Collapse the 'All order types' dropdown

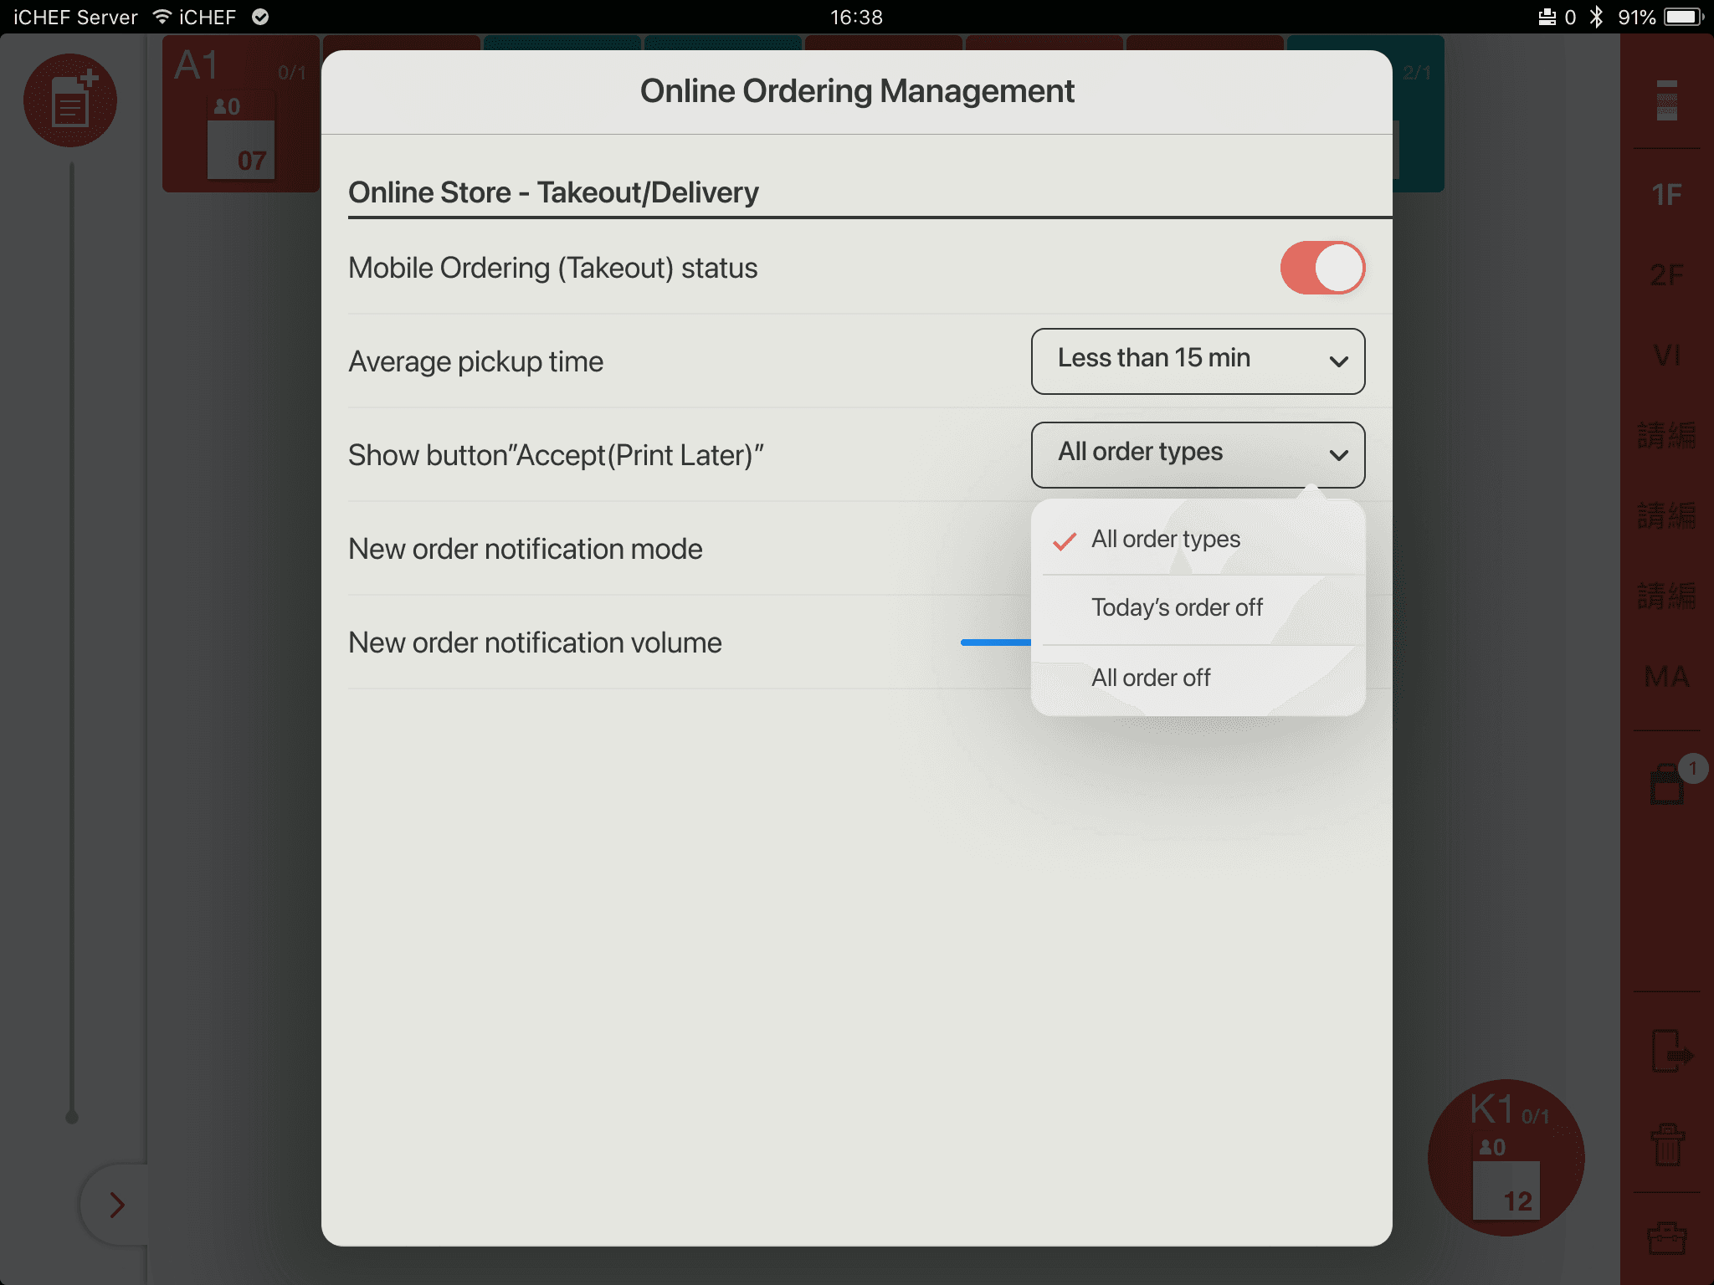pos(1198,455)
